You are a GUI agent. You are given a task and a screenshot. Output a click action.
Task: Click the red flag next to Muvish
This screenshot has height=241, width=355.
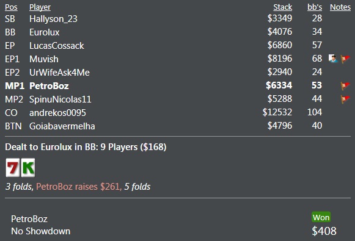click(345, 59)
